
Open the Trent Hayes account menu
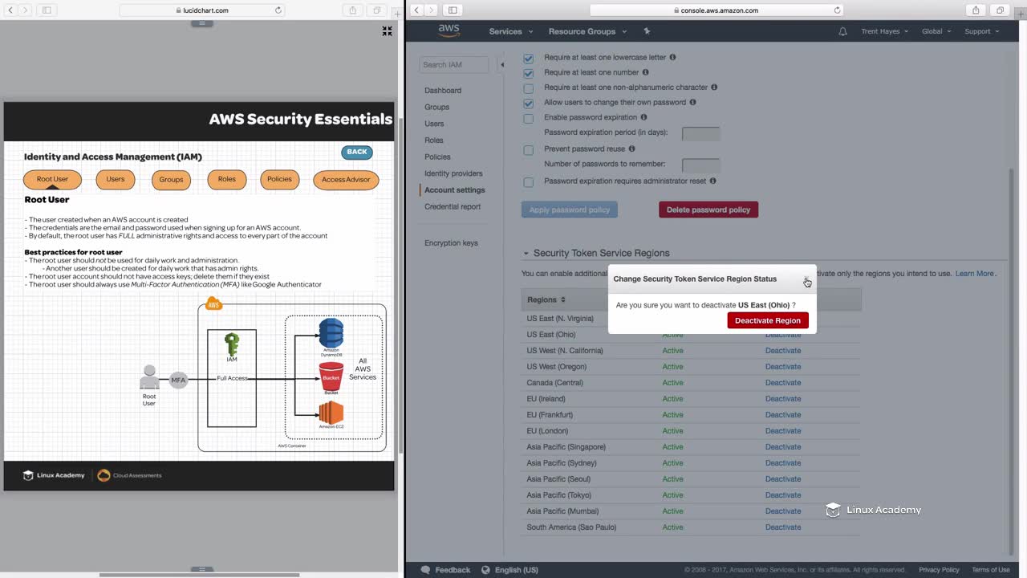pyautogui.click(x=884, y=31)
